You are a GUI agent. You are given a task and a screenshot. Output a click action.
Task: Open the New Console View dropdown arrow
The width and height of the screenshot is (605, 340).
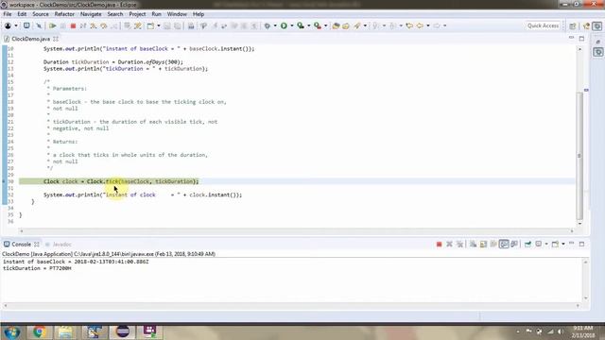click(x=563, y=244)
